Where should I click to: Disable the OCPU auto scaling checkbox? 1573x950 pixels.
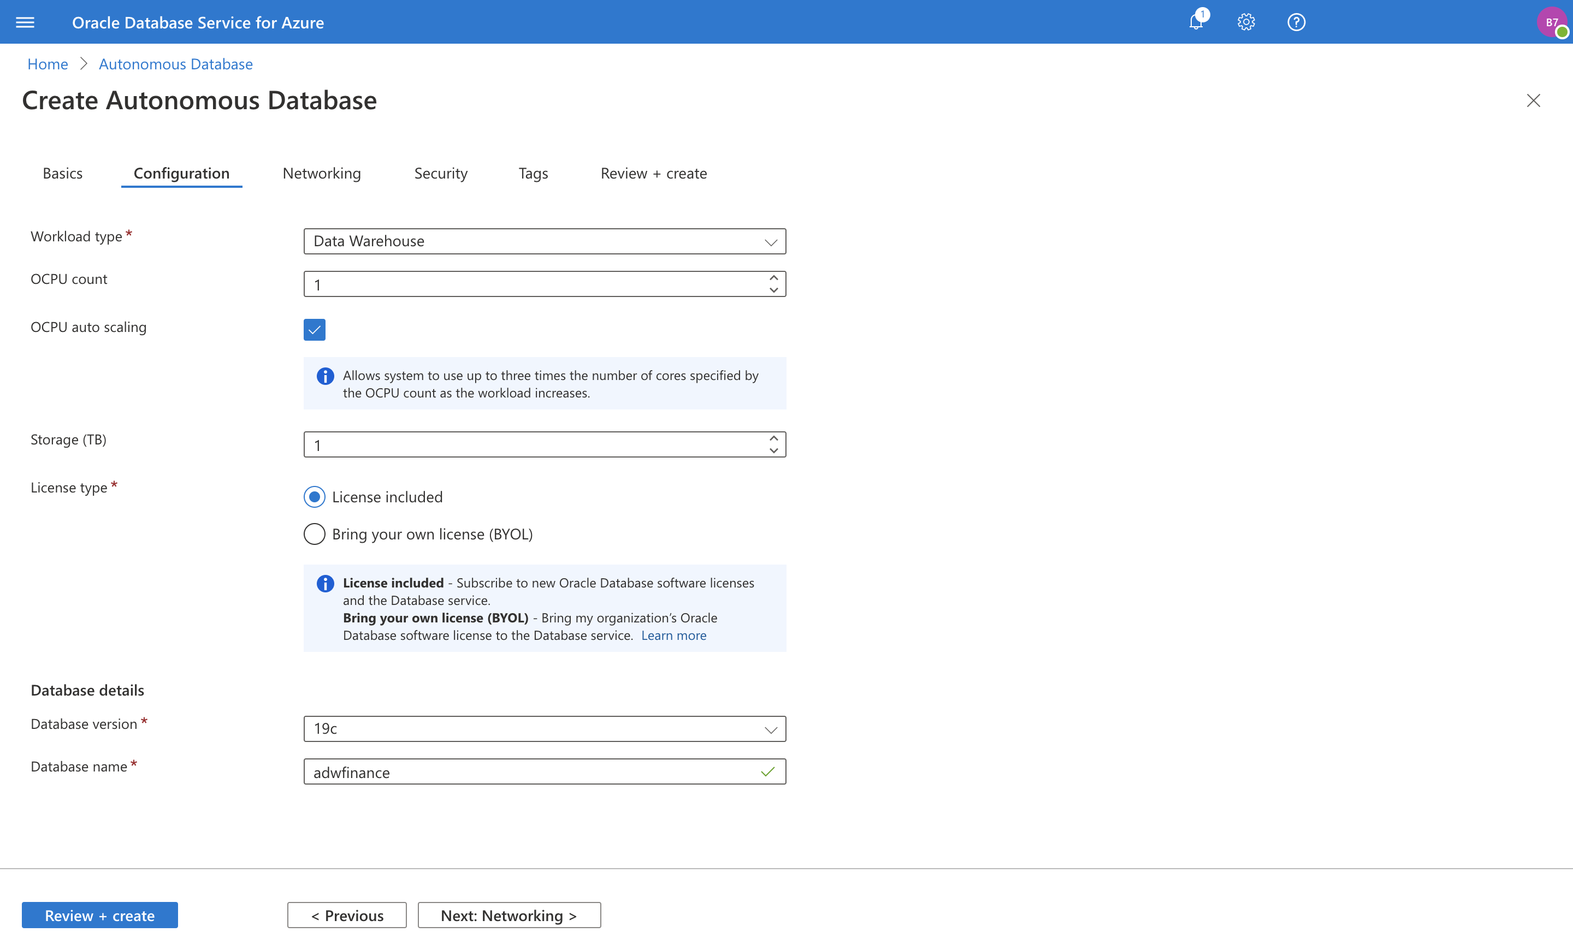[x=314, y=330]
